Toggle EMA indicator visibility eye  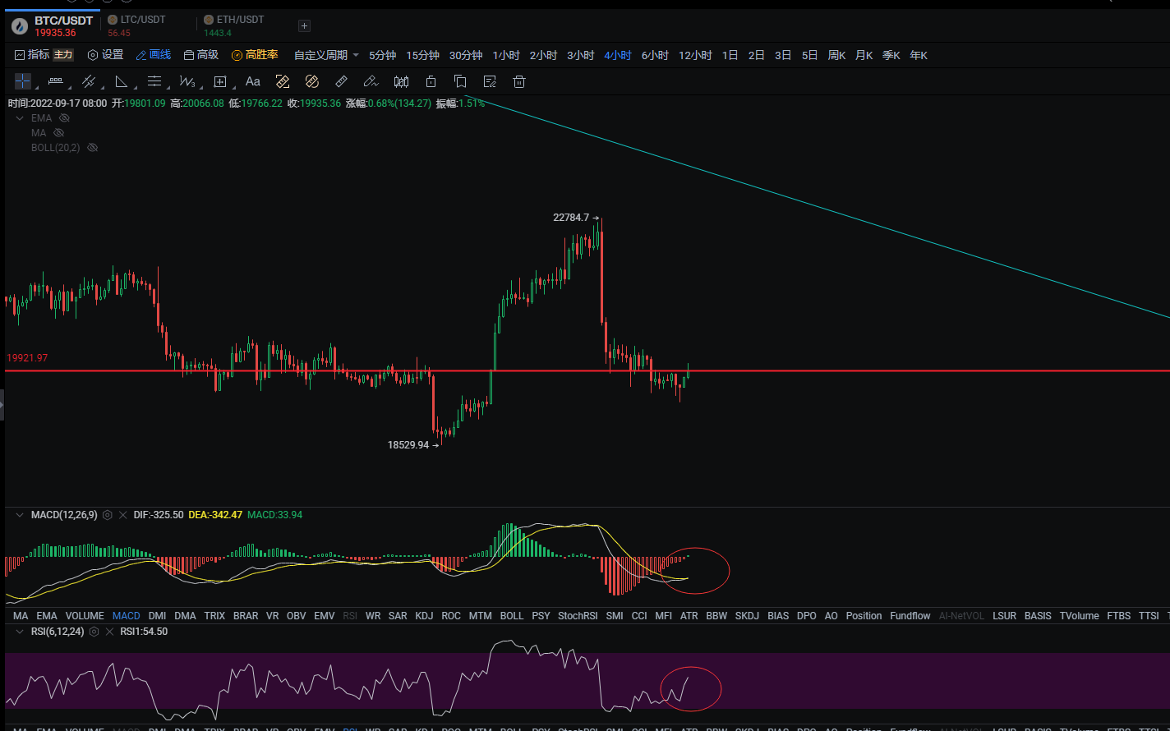point(65,118)
